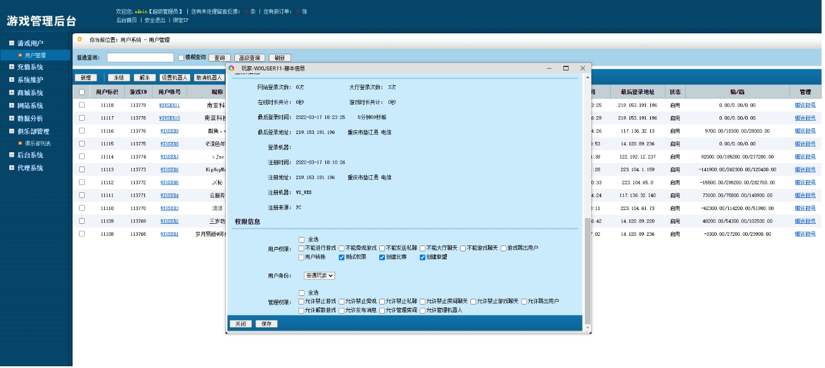The image size is (825, 368).
Task: Click 安全退出 to log out
Action: point(155,20)
